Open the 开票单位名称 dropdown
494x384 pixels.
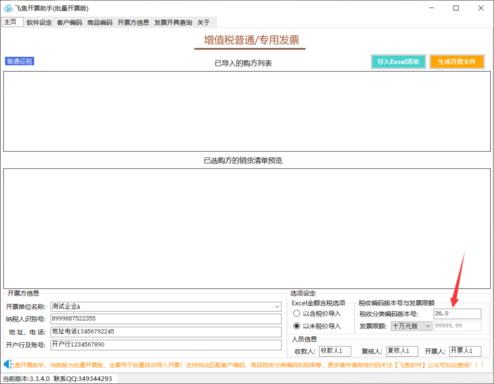[277, 306]
